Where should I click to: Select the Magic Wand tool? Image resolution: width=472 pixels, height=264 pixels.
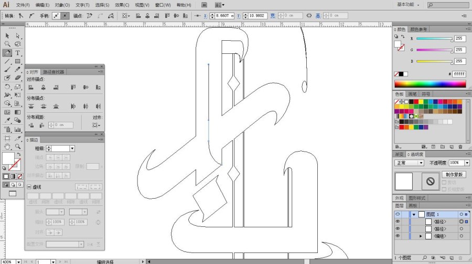pos(7,44)
